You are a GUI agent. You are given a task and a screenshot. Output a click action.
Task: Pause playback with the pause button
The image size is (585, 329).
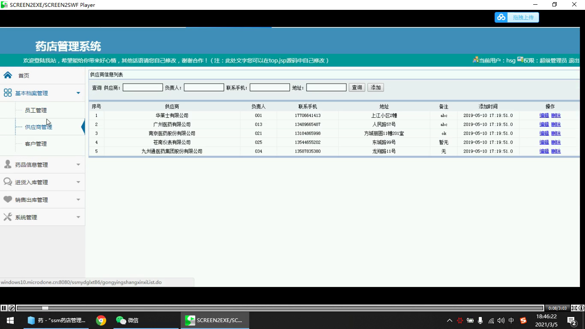click(x=4, y=308)
